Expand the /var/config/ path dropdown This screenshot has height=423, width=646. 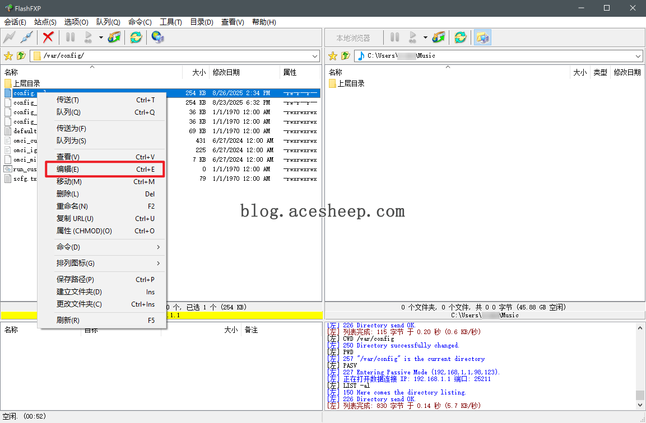click(315, 56)
